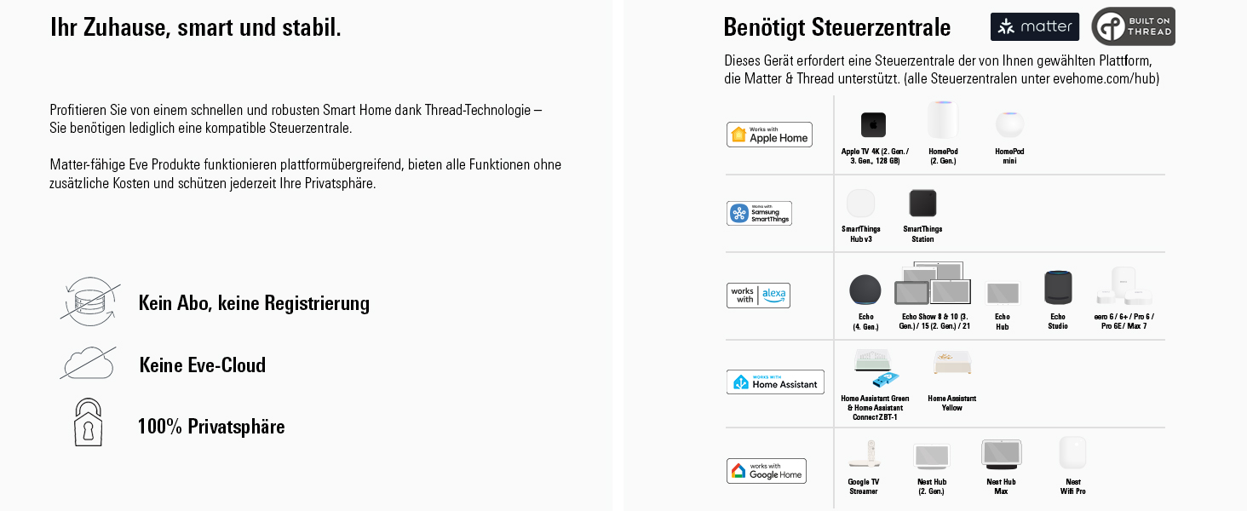The height and width of the screenshot is (511, 1247).
Task: Select the Home Assistant Yellow image
Action: point(951,364)
